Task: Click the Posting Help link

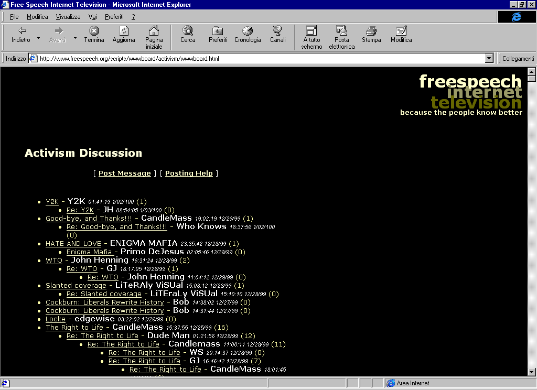Action: coord(189,174)
